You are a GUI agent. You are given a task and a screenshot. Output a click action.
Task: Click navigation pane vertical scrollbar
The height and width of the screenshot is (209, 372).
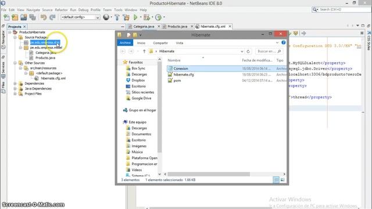click(x=159, y=107)
